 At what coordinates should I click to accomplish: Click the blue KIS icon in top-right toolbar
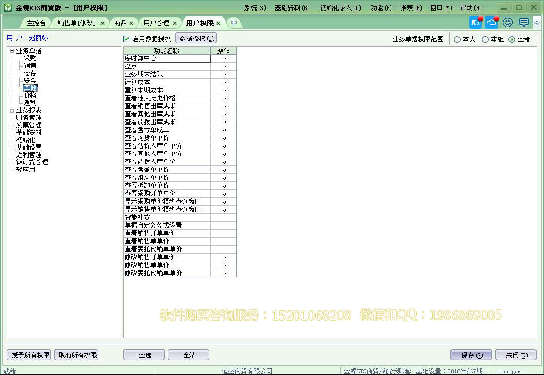(476, 22)
